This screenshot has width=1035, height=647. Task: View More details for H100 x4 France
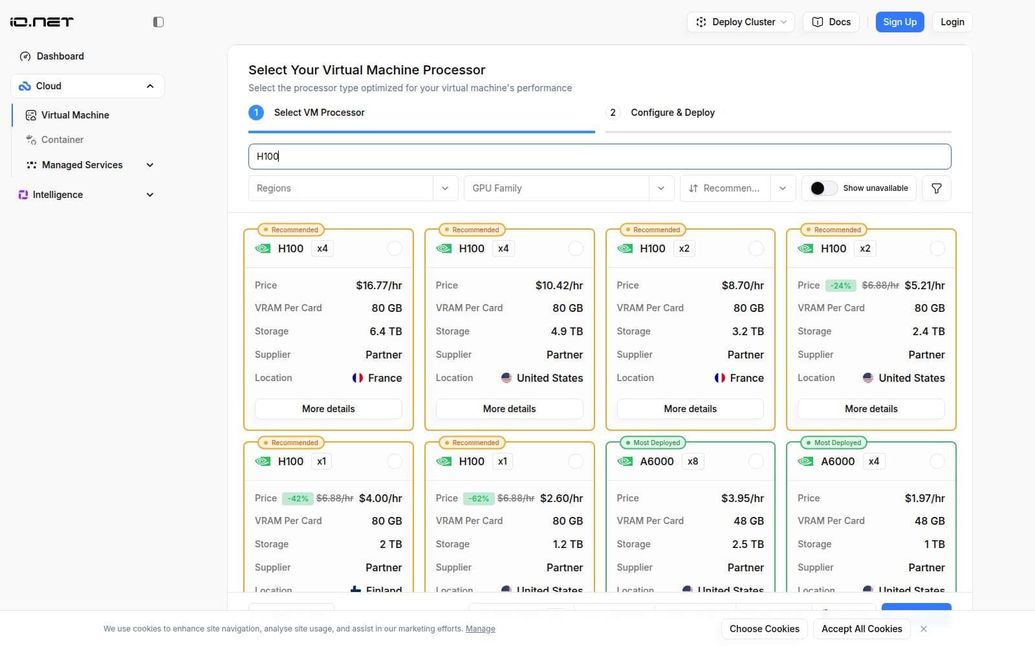click(329, 409)
